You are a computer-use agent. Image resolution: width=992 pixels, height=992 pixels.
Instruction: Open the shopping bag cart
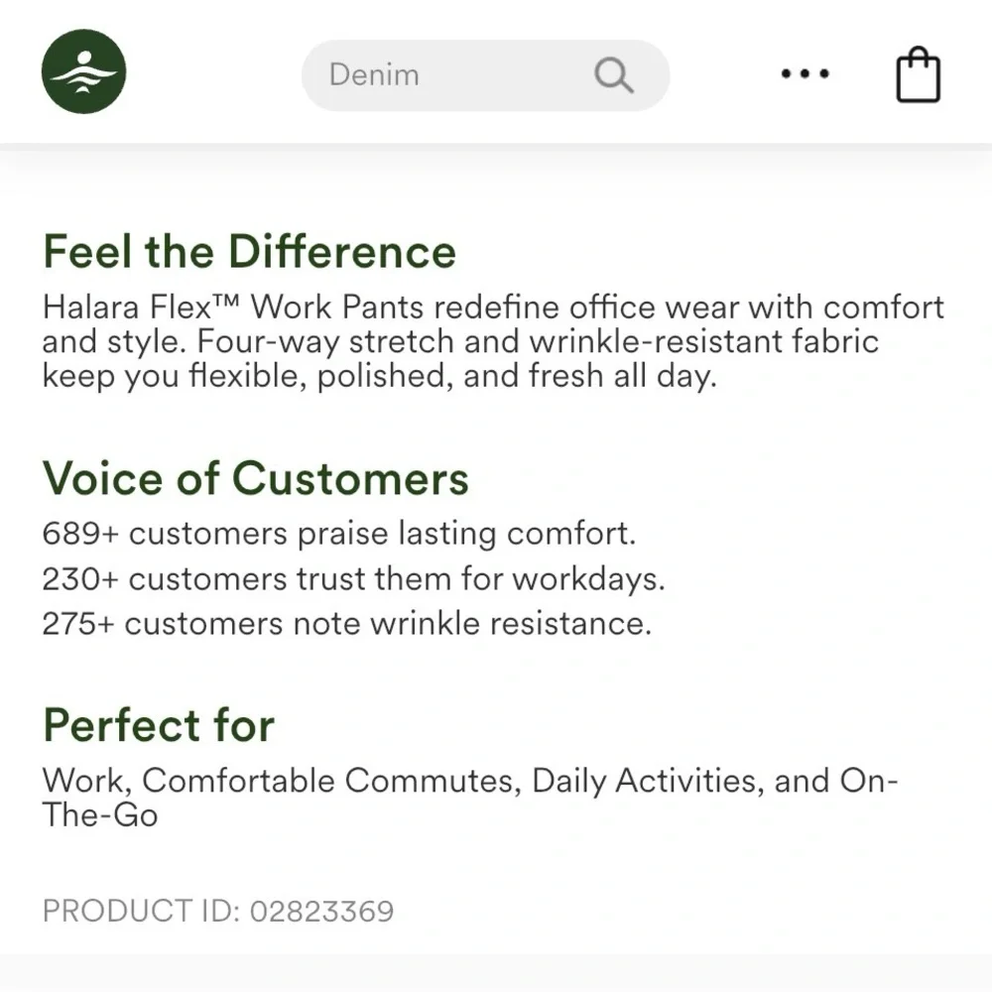918,75
